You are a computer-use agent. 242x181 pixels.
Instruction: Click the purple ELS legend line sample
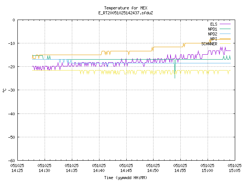coord(225,24)
